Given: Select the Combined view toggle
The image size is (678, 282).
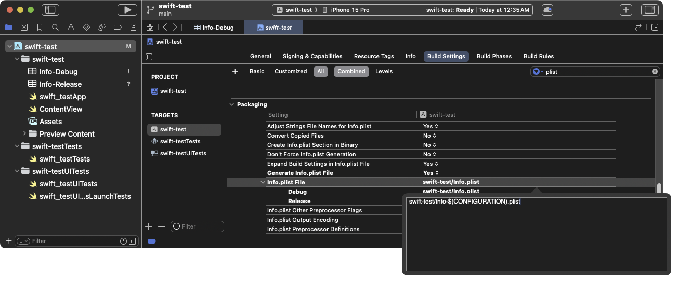Looking at the screenshot, I should (x=351, y=71).
